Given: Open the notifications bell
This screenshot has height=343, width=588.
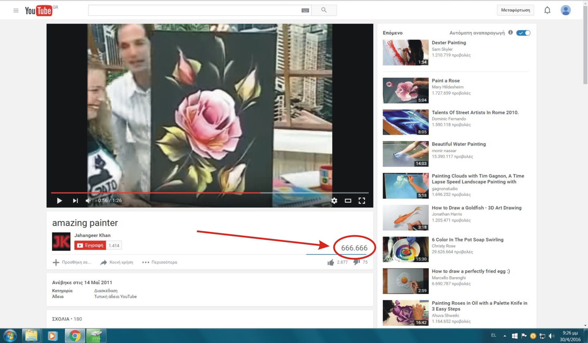Looking at the screenshot, I should pyautogui.click(x=547, y=10).
